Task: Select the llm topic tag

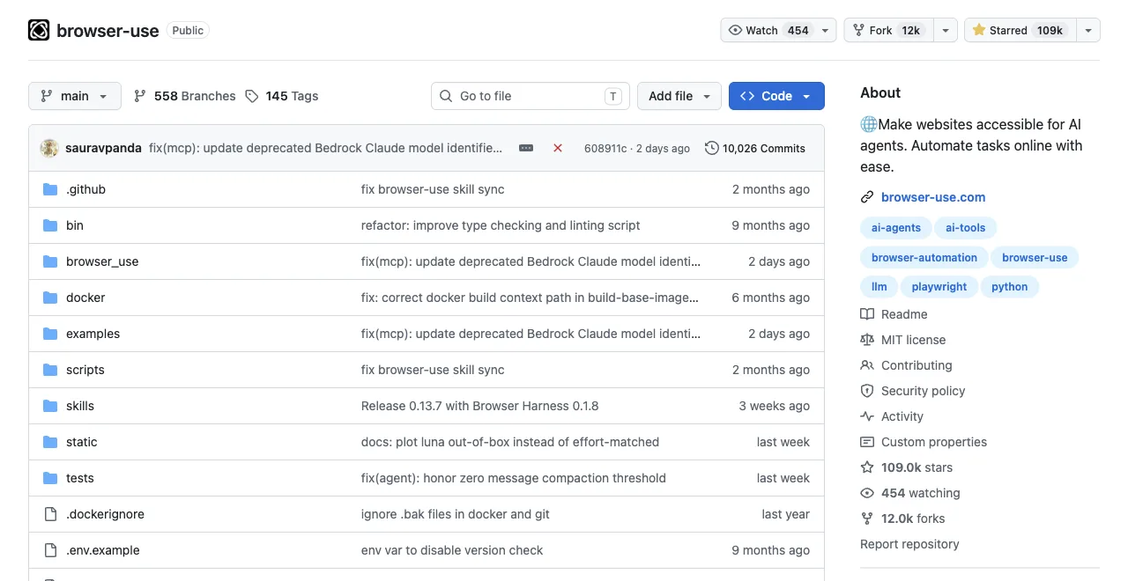Action: pos(879,287)
